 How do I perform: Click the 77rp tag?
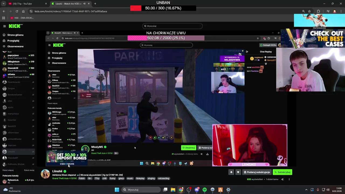(x=97, y=178)
